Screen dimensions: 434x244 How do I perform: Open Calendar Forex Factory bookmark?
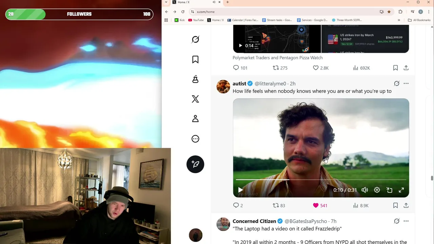coord(243,20)
